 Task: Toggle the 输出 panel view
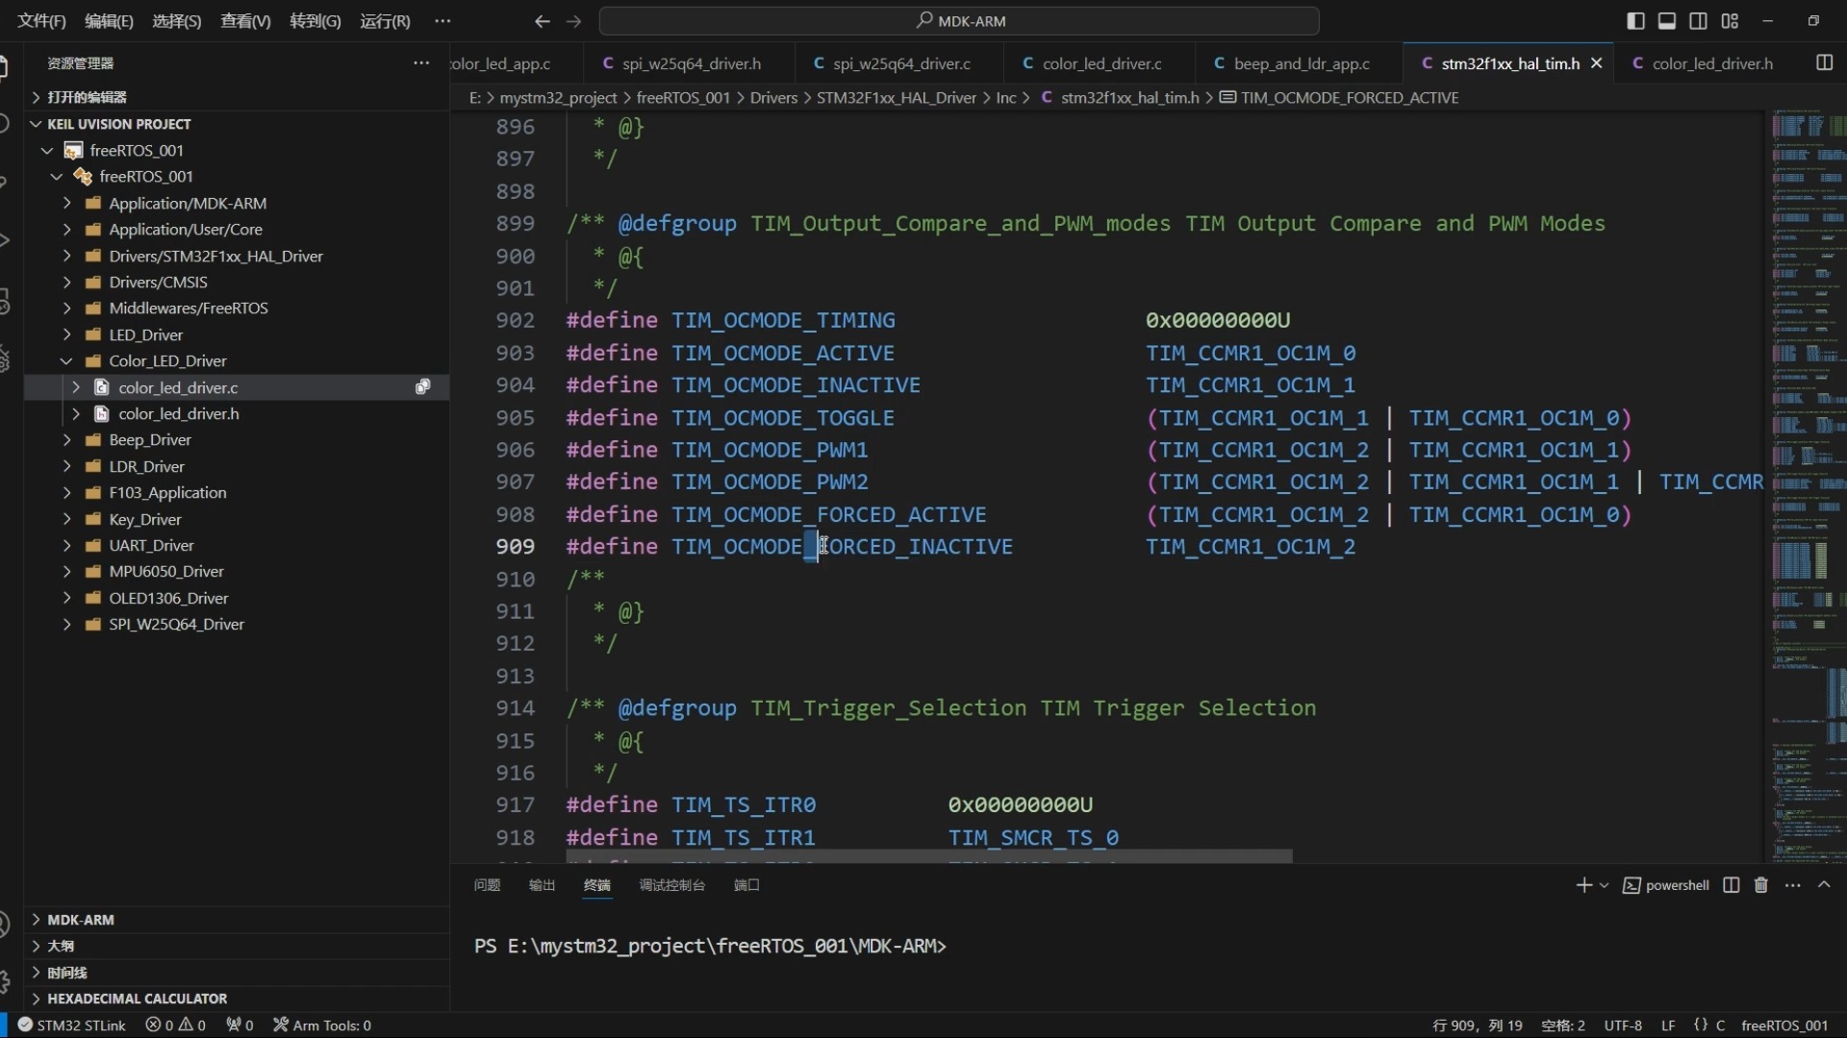(542, 883)
